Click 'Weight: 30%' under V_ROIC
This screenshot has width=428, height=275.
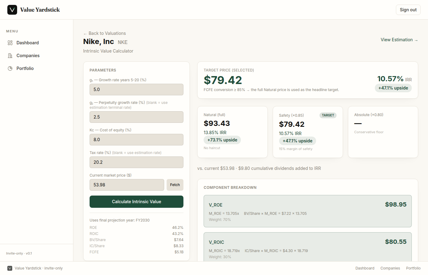[220, 257]
